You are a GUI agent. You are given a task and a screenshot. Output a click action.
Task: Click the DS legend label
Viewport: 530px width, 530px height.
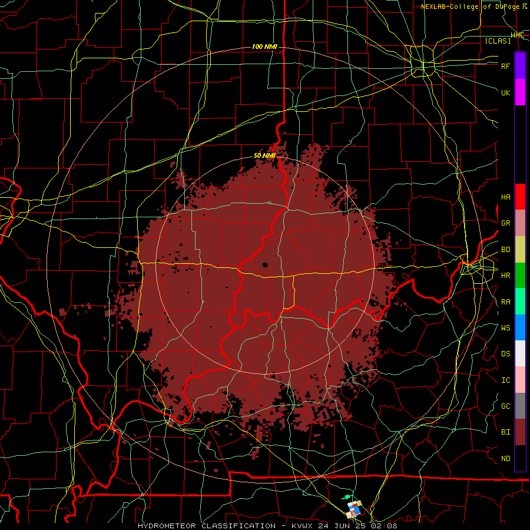pyautogui.click(x=505, y=354)
